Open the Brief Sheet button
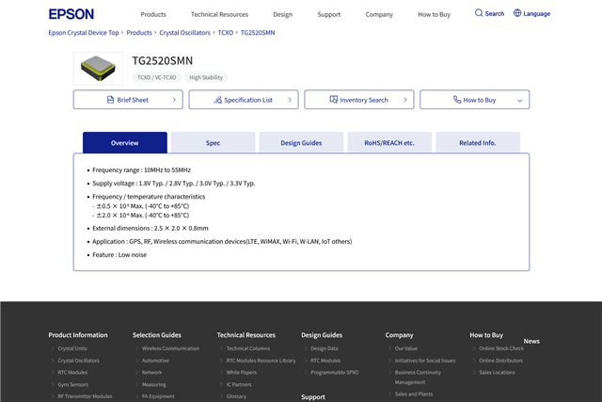The height and width of the screenshot is (402, 602). point(128,100)
